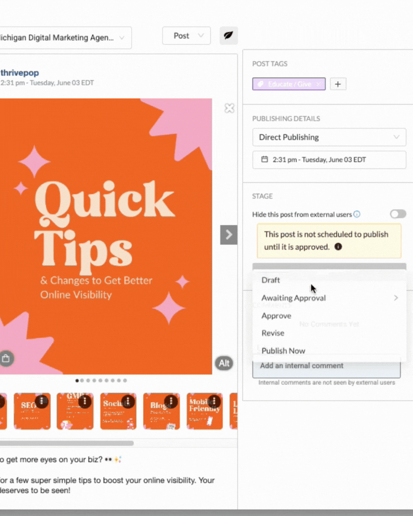Click the leaf icon button beside Post
This screenshot has height=516, width=413.
229,35
